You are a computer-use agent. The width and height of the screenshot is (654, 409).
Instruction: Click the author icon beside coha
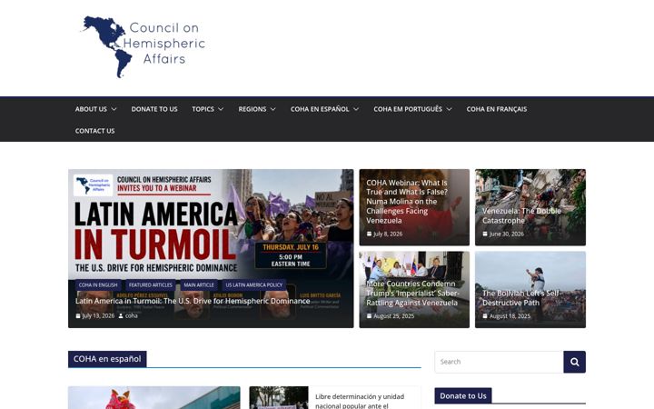[x=121, y=316]
